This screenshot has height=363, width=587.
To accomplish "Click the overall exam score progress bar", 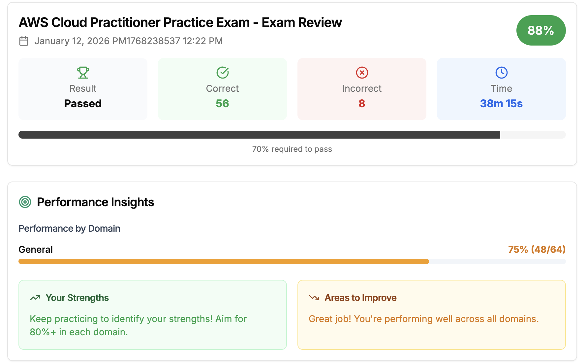I will (292, 135).
